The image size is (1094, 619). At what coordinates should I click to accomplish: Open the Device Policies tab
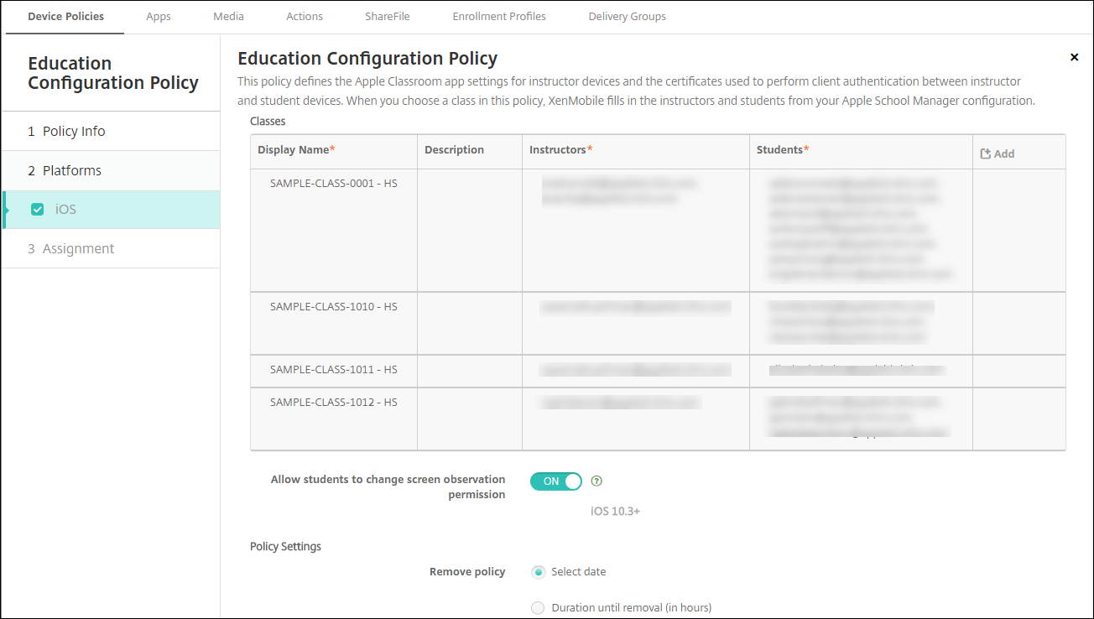click(x=65, y=16)
